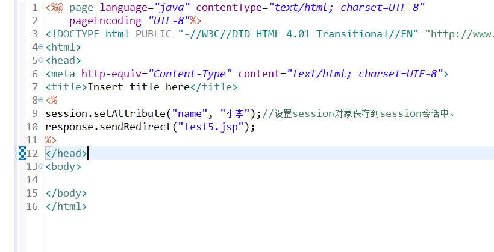Click the opening html tag on line 4
Image resolution: width=494 pixels, height=252 pixels.
click(x=63, y=47)
